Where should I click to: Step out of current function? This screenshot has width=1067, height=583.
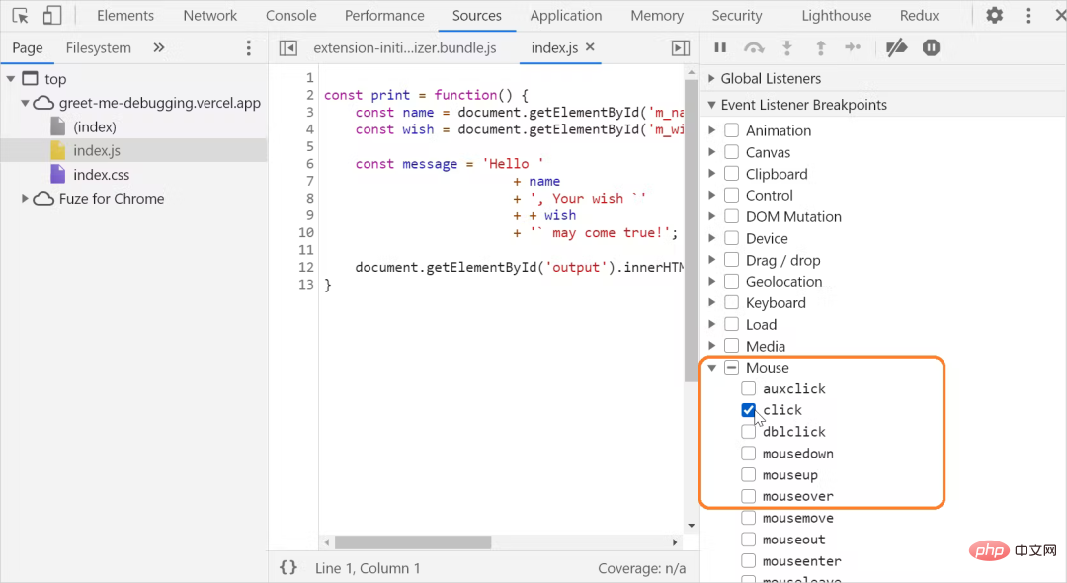821,47
